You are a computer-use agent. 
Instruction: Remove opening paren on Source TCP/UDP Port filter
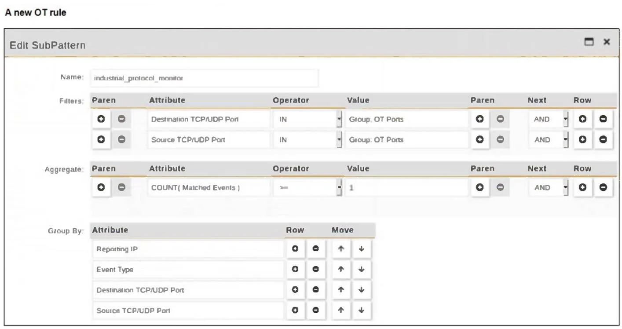(122, 139)
